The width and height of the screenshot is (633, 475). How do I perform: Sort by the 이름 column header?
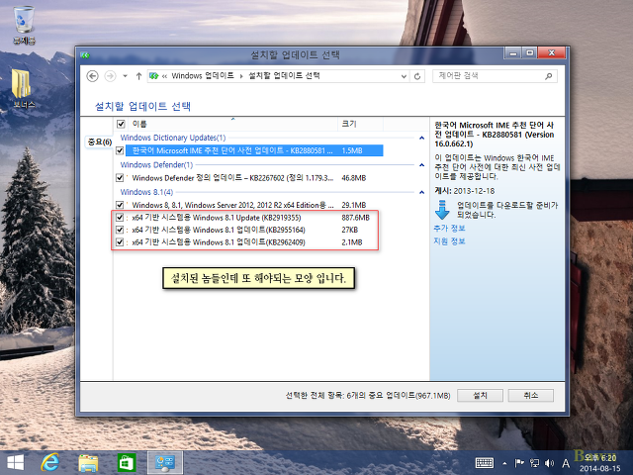[x=139, y=124]
